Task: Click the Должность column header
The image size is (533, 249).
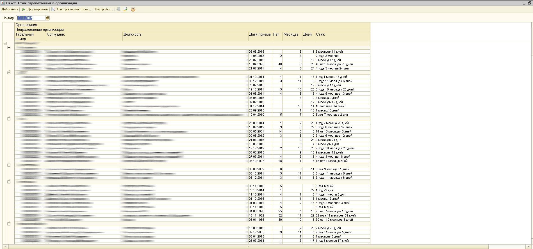Action: 185,36
